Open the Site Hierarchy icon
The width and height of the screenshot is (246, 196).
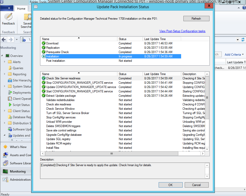10,80
